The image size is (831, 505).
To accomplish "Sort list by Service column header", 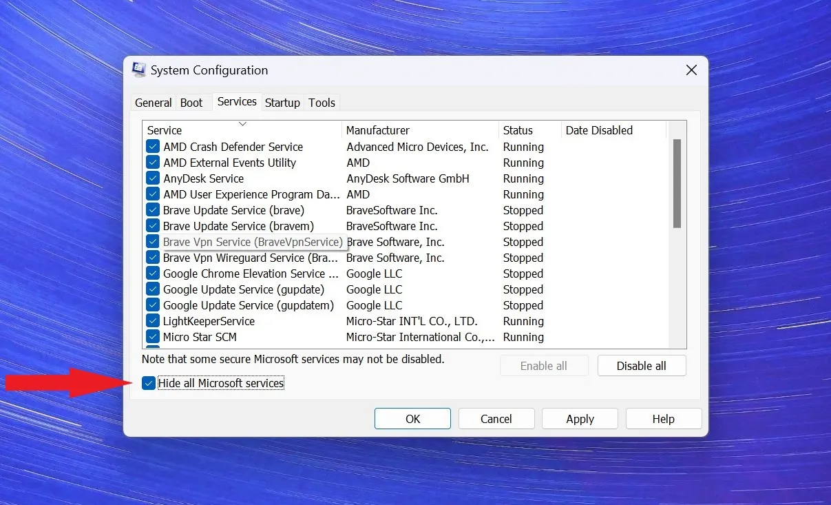I will (241, 130).
